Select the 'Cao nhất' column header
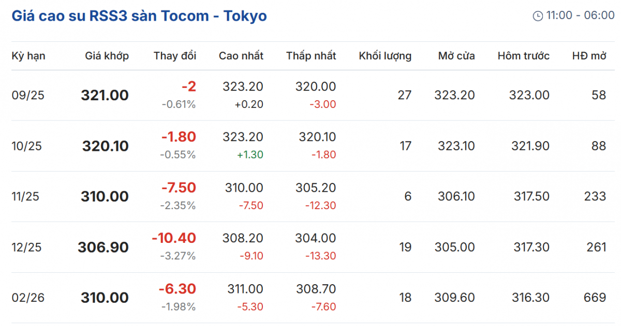Screen dimensions: 621x326 (x=241, y=56)
